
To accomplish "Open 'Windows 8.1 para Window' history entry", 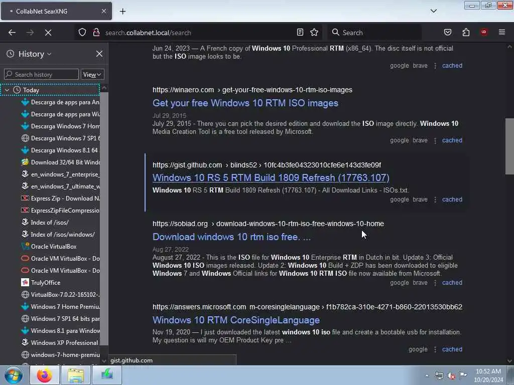I will [x=60, y=331].
